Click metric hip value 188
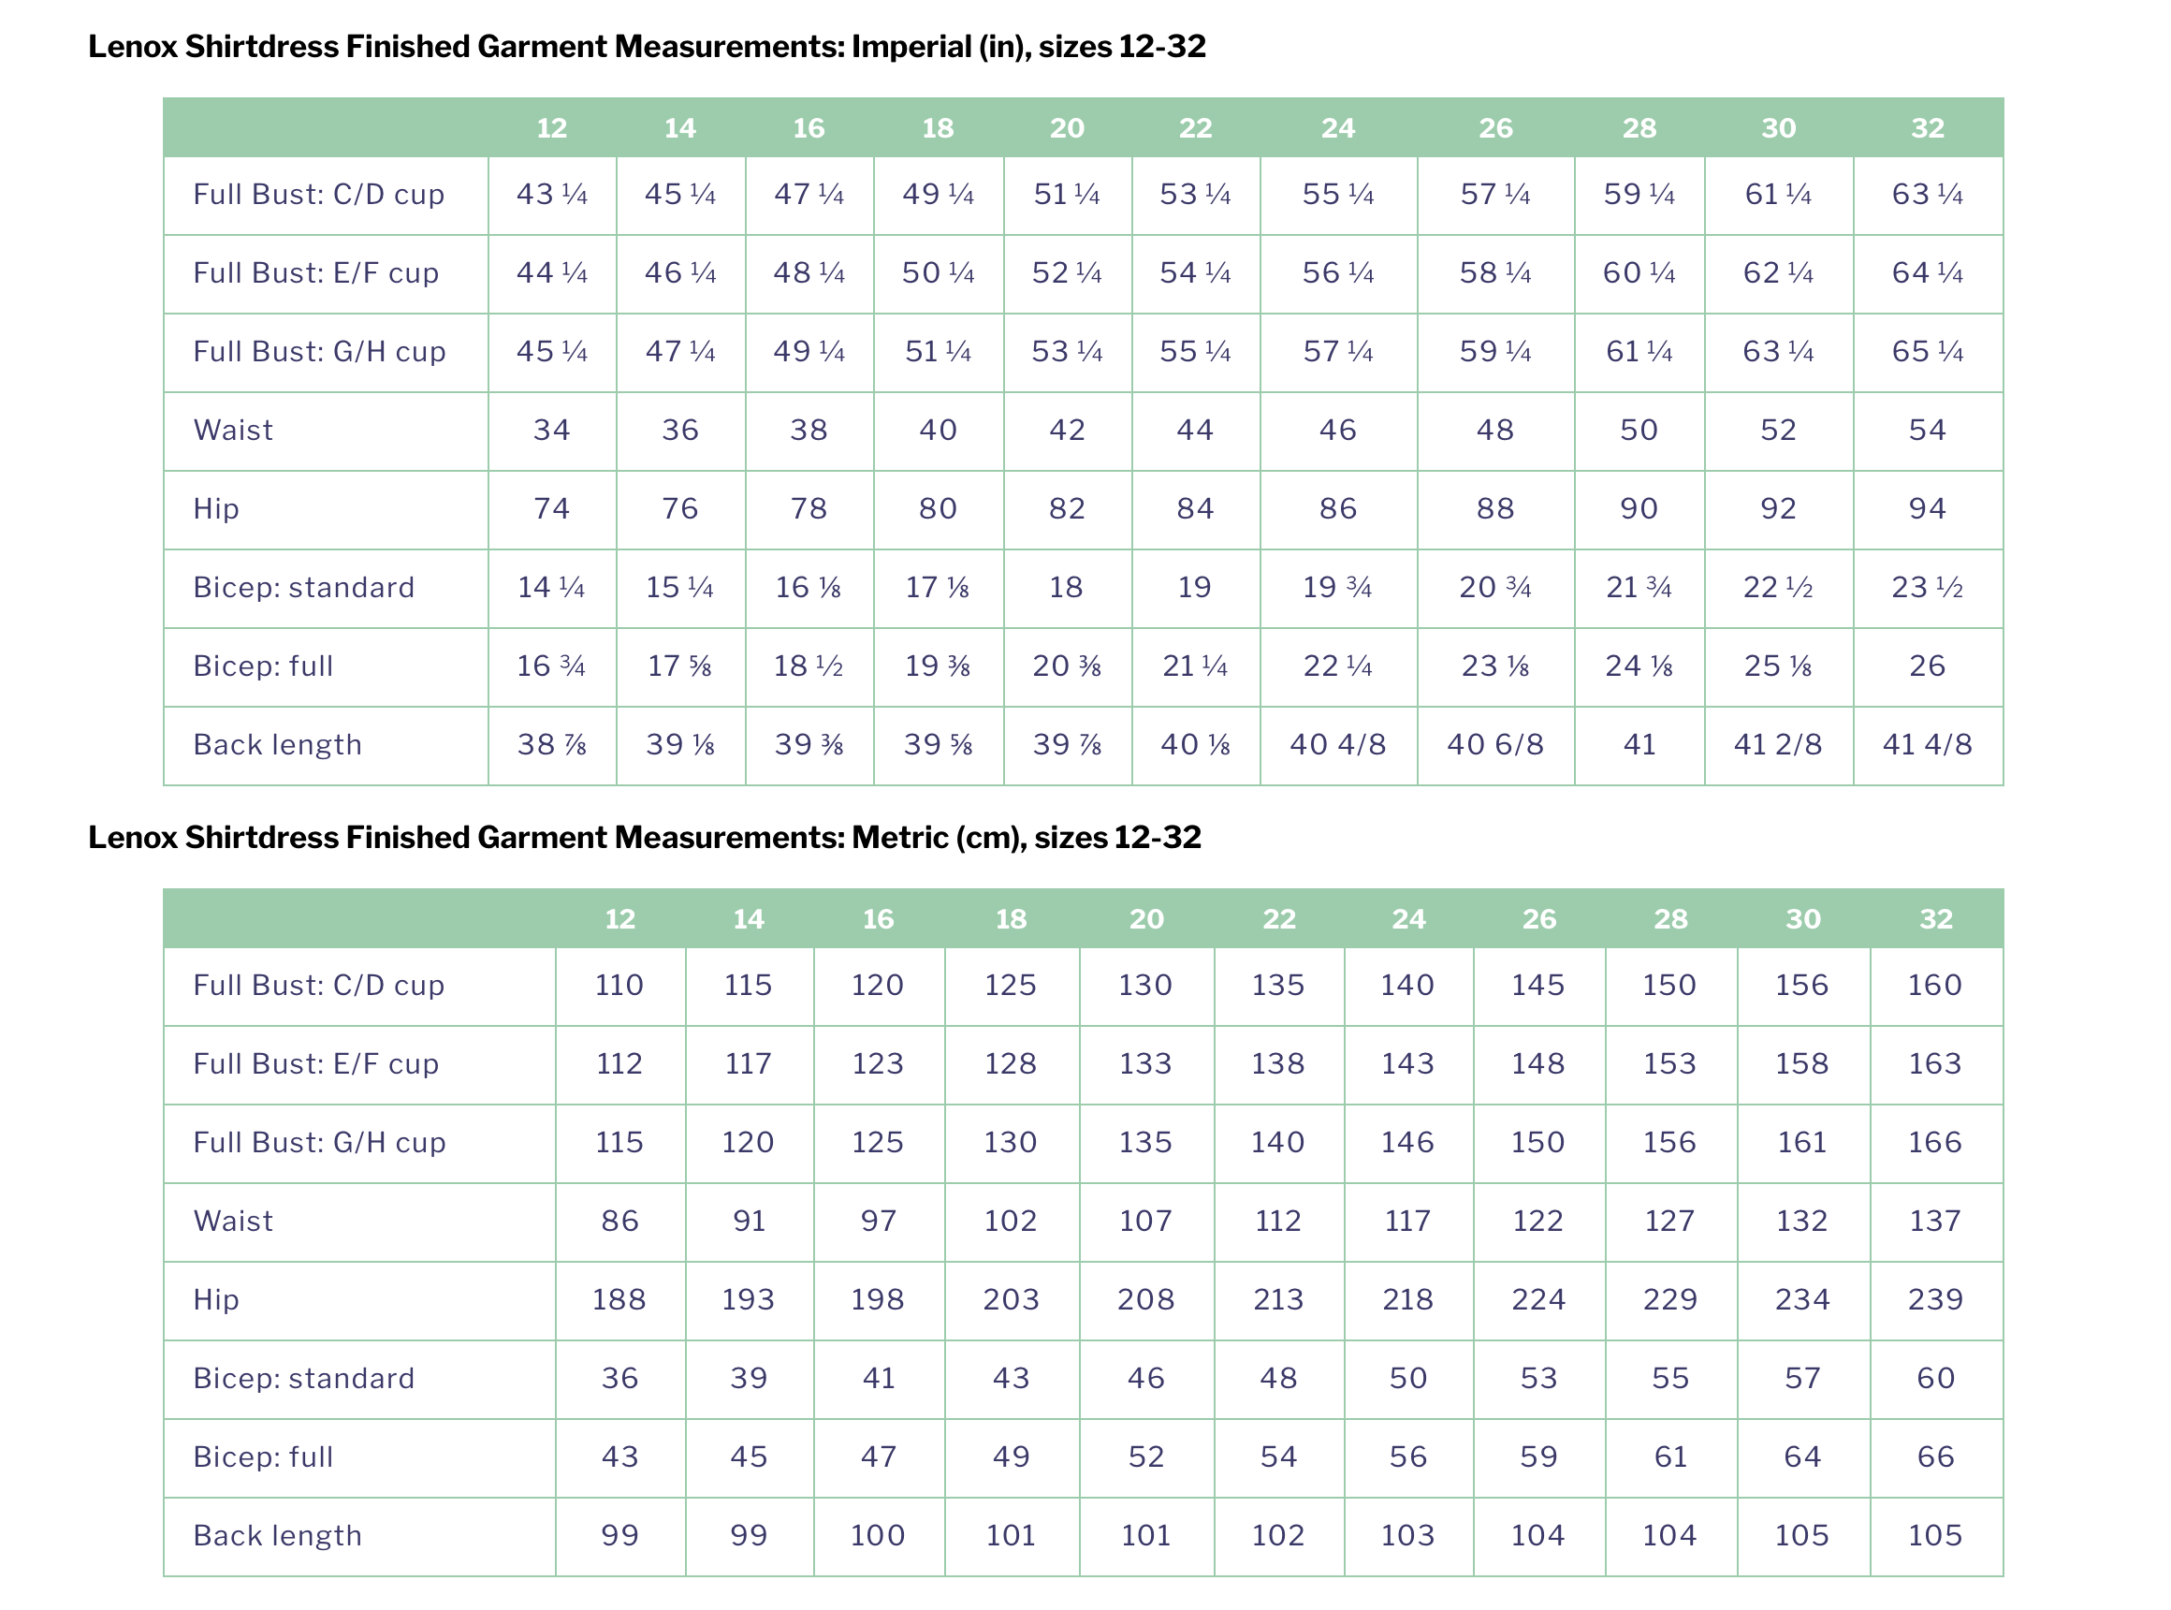The height and width of the screenshot is (1610, 2171). click(619, 1299)
